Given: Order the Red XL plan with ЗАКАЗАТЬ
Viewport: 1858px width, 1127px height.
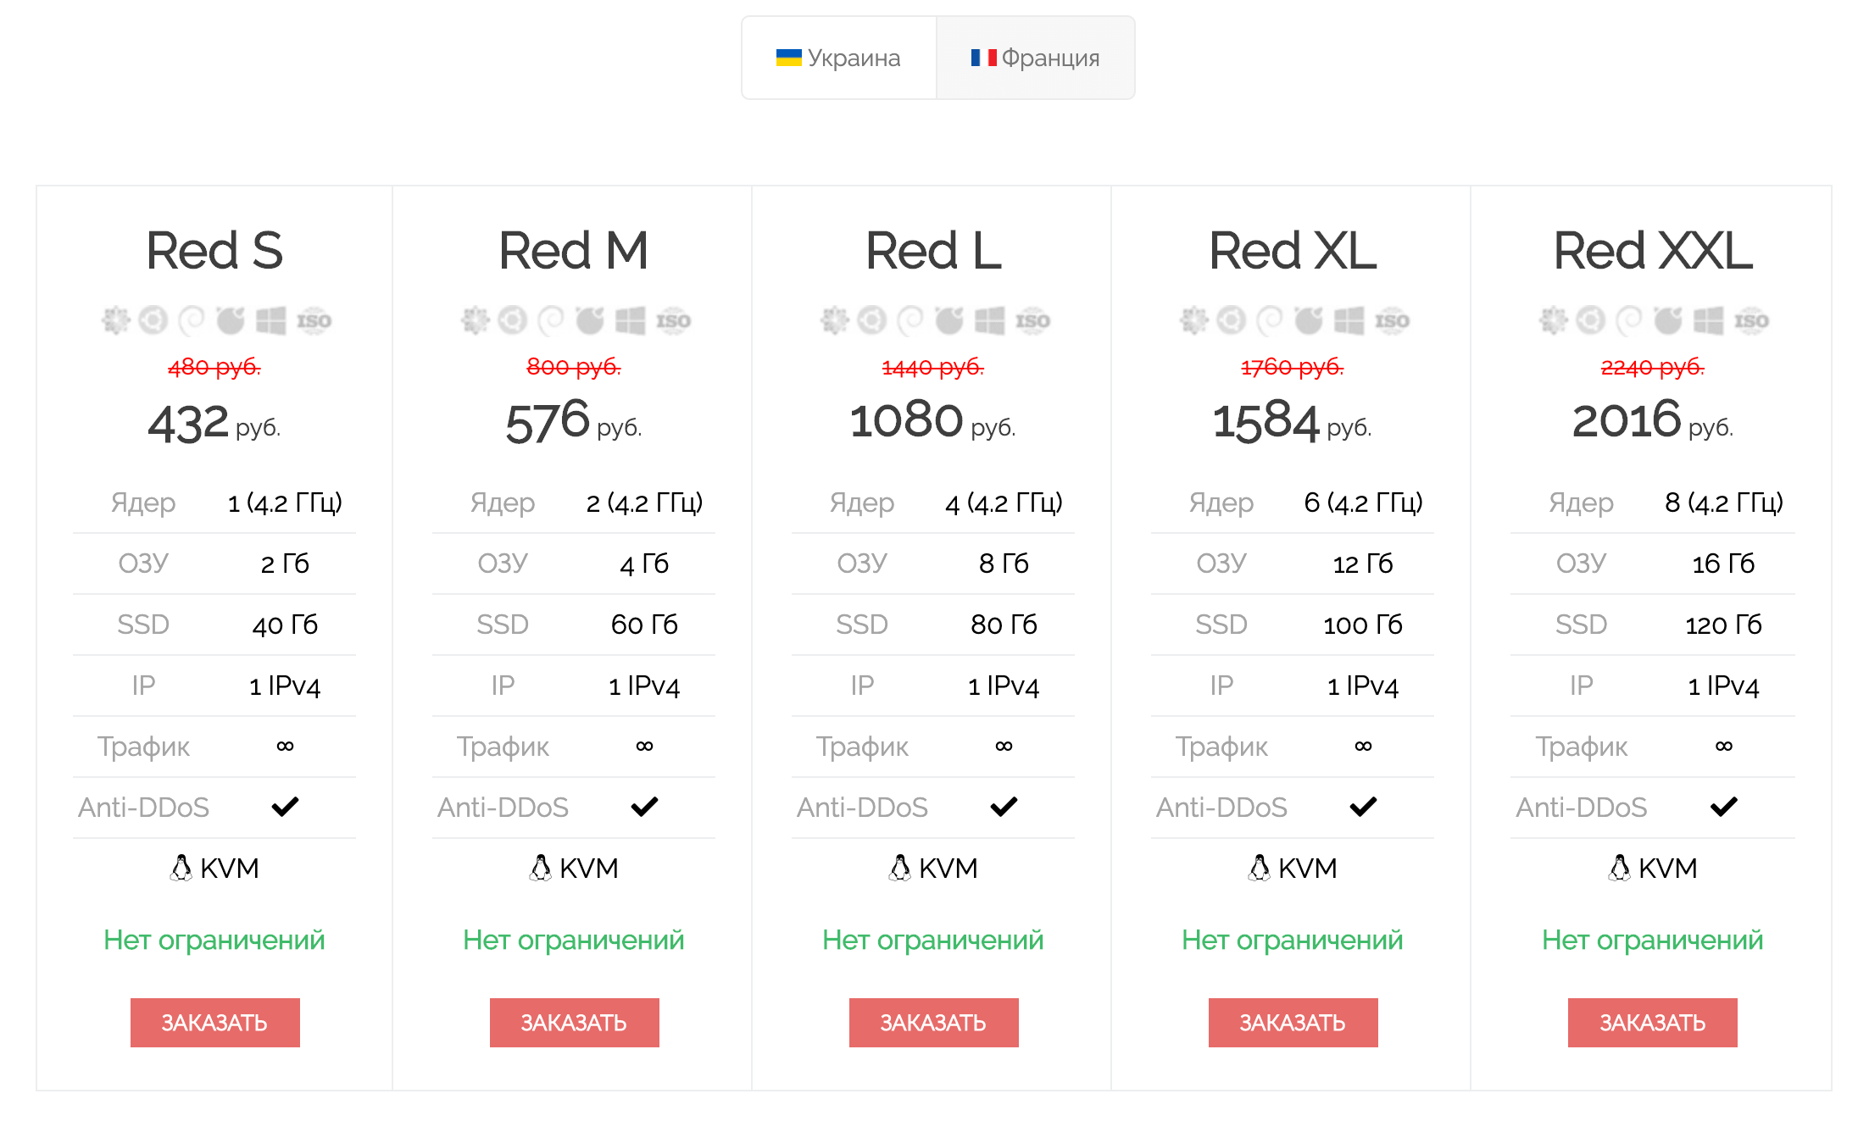Looking at the screenshot, I should coord(1293,1023).
